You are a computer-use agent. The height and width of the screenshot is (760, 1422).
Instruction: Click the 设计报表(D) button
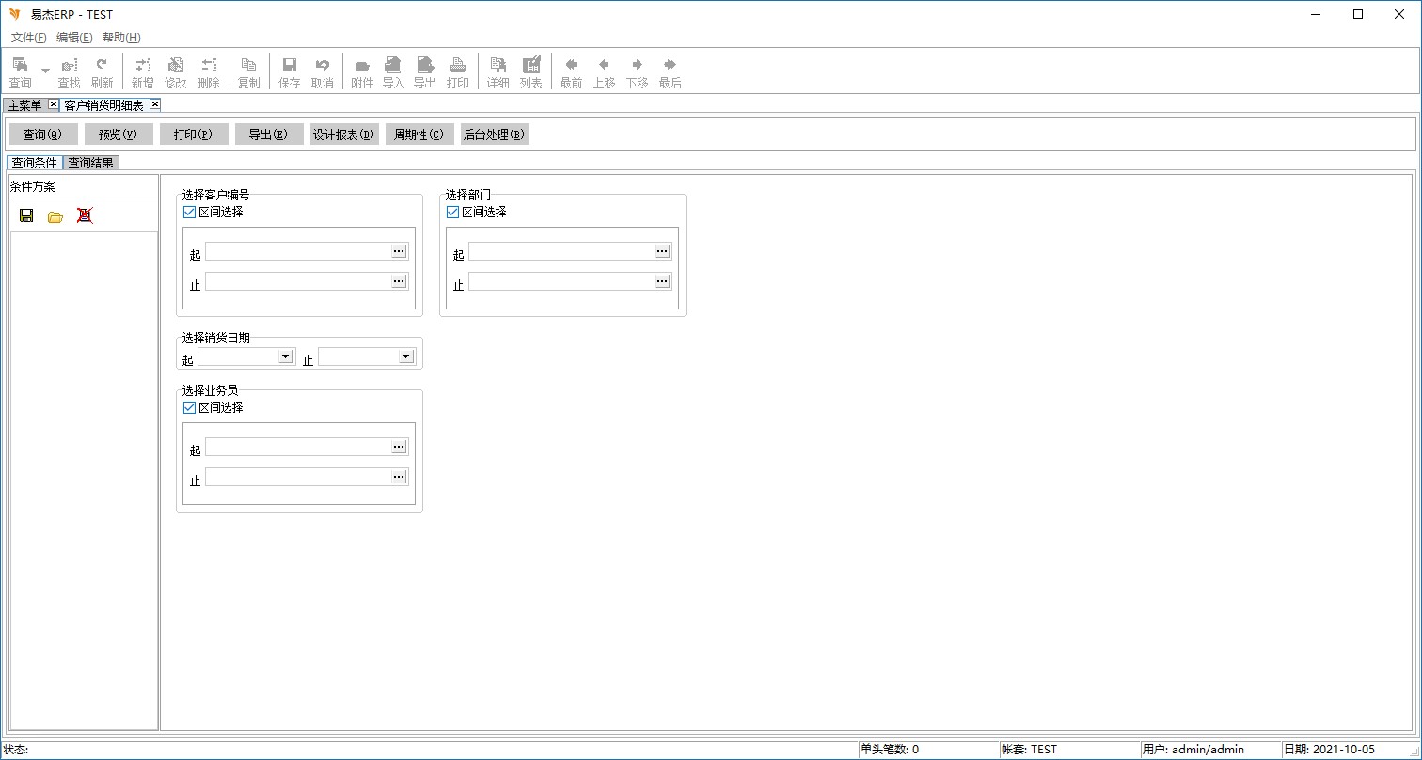[344, 135]
